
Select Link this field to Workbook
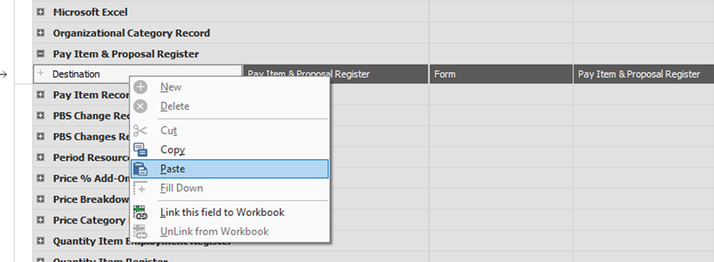pyautogui.click(x=222, y=213)
